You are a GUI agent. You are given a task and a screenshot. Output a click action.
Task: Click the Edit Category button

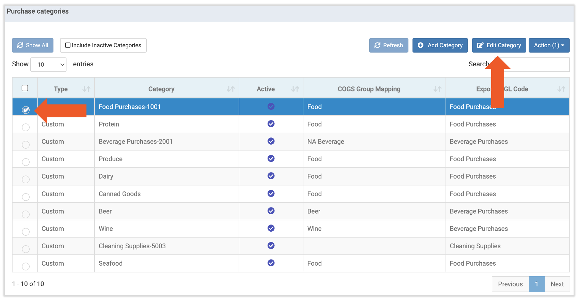(499, 45)
